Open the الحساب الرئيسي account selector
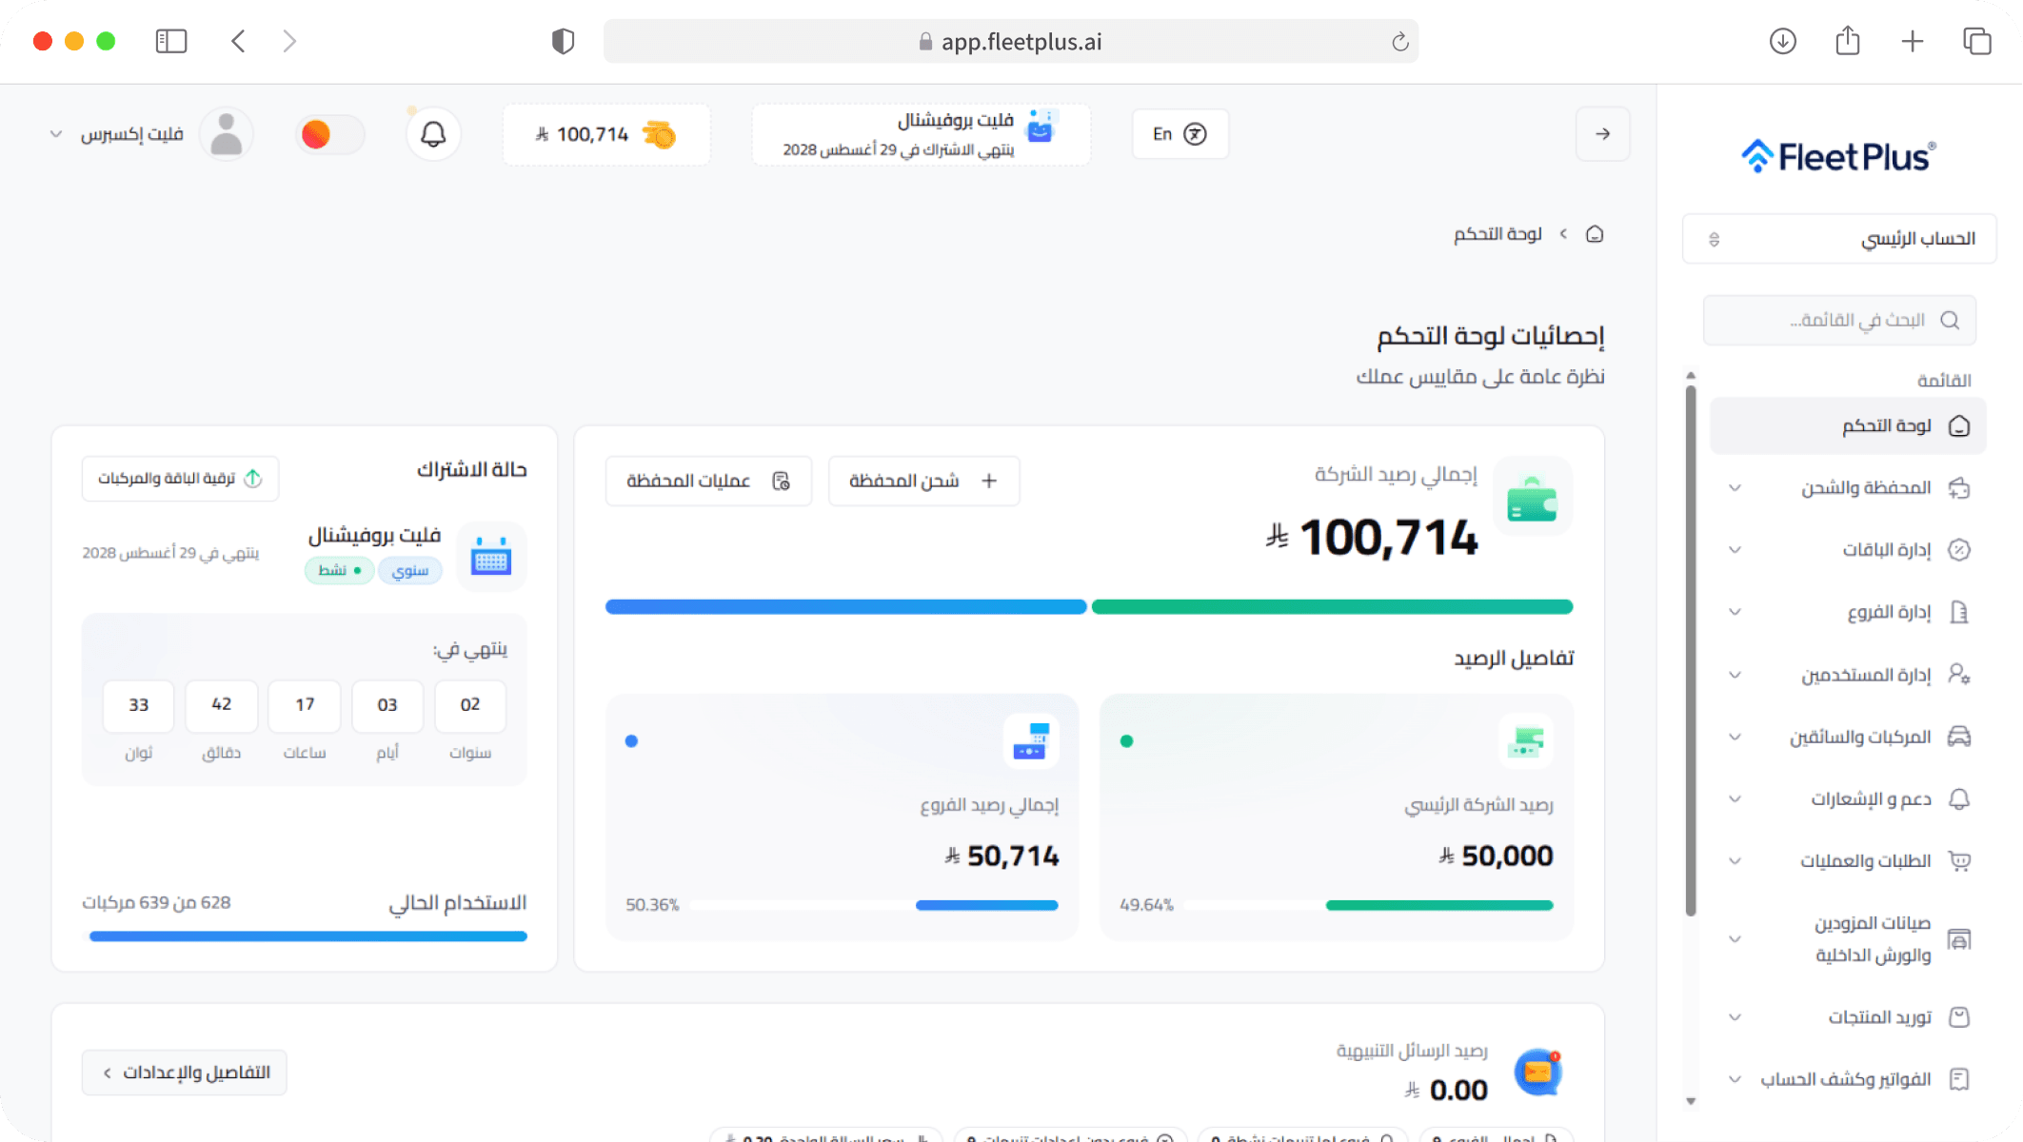2023x1142 pixels. click(1838, 238)
